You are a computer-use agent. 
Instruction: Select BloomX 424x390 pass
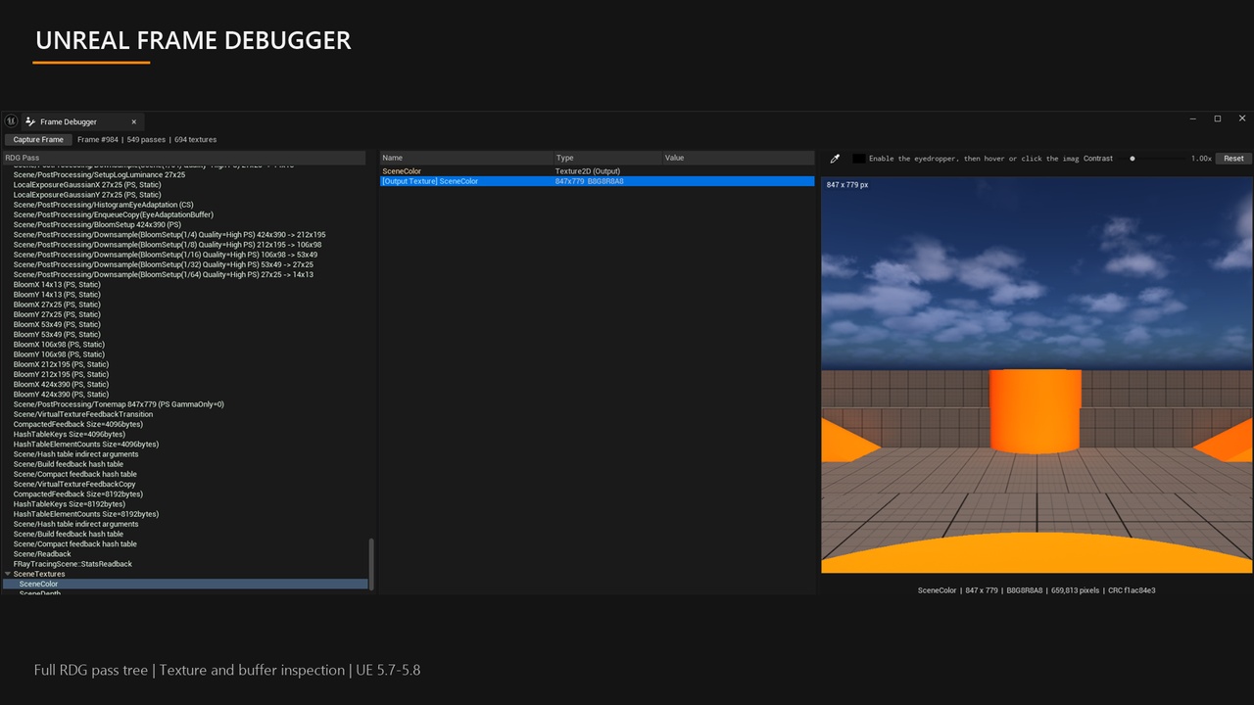(61, 384)
